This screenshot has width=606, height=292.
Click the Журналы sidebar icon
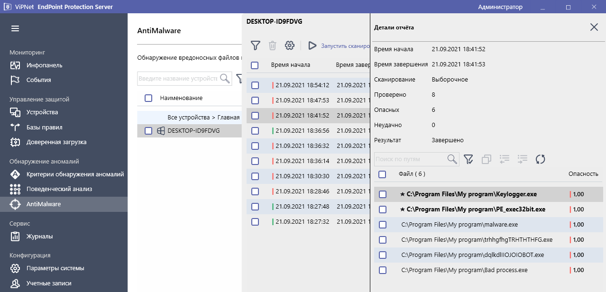[15, 236]
